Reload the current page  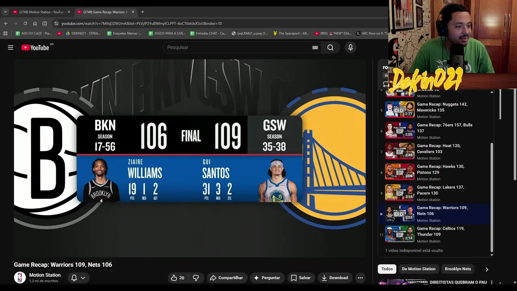click(x=25, y=23)
